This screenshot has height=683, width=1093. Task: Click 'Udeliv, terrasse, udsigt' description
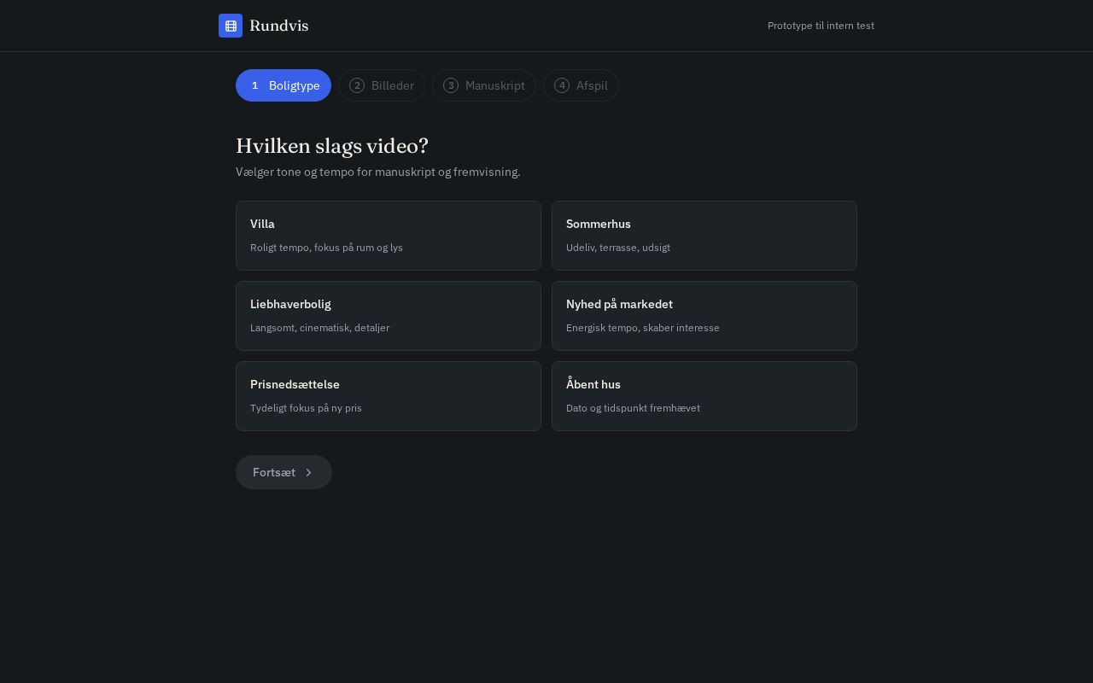618,248
